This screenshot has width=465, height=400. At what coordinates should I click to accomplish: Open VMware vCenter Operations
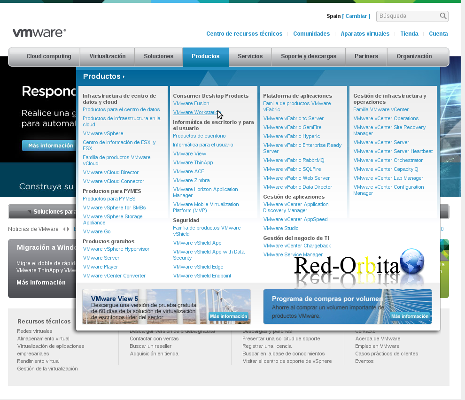coord(386,118)
